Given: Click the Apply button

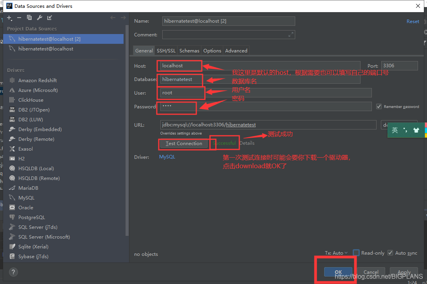Looking at the screenshot, I should 404,272.
